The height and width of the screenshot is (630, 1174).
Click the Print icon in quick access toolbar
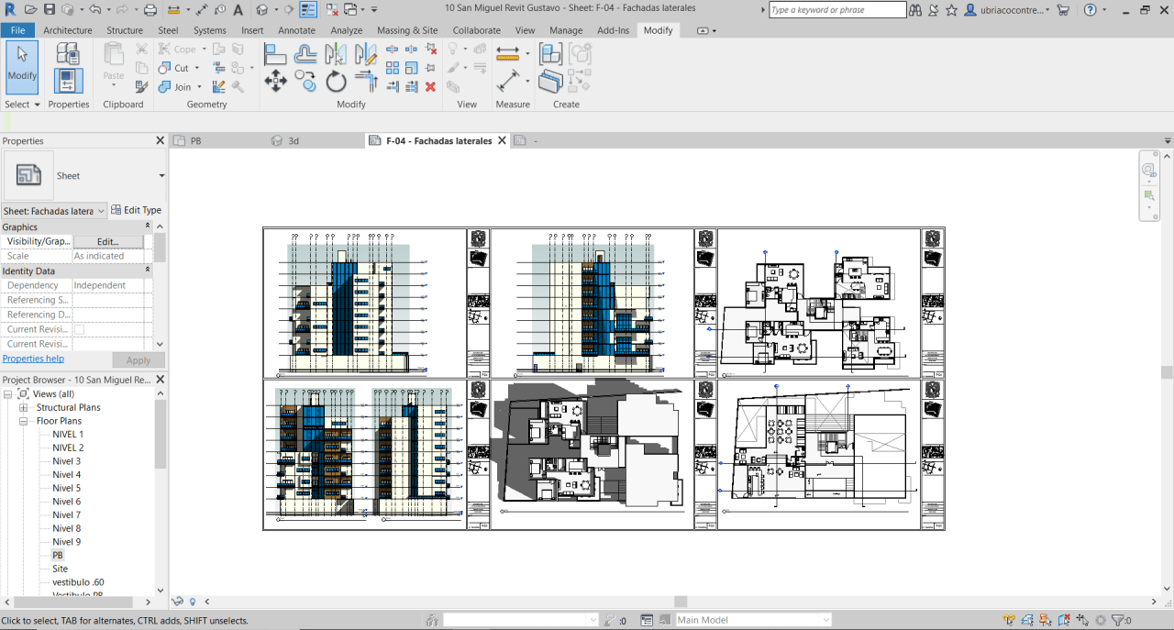coord(150,9)
